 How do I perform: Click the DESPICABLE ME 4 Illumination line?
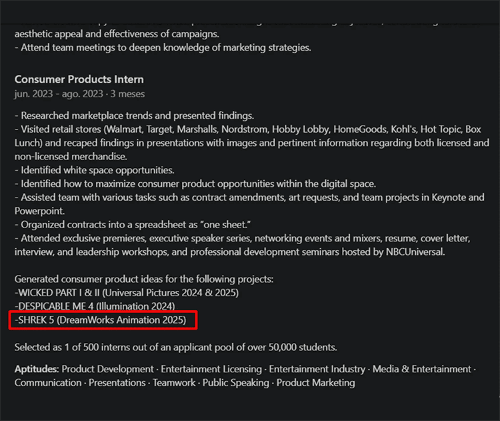(95, 306)
